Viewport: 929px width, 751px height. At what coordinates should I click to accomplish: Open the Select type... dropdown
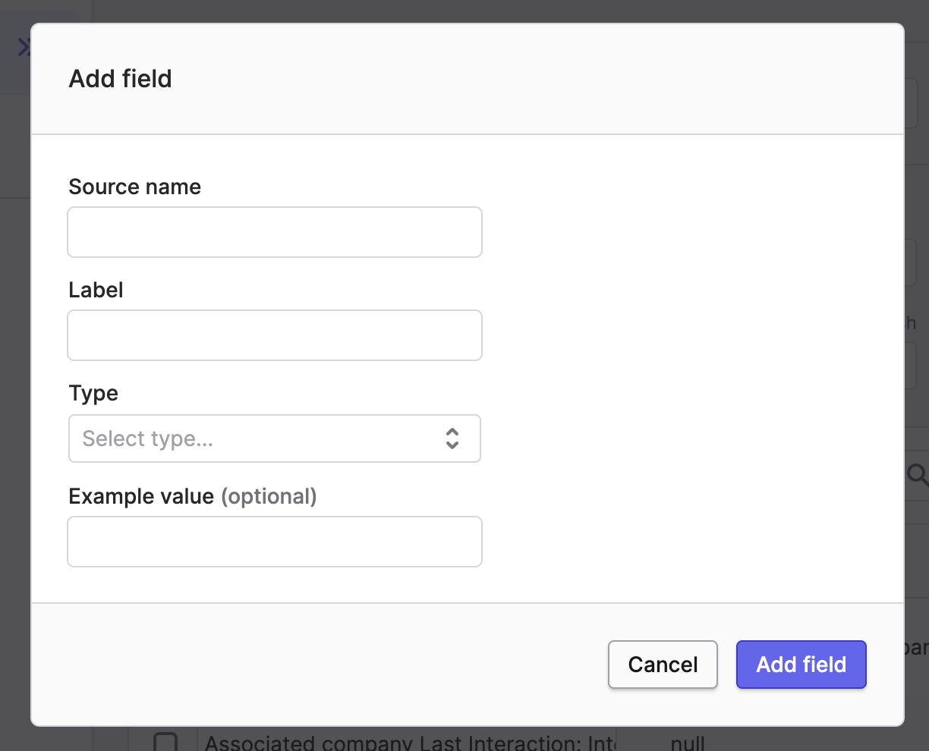click(275, 438)
